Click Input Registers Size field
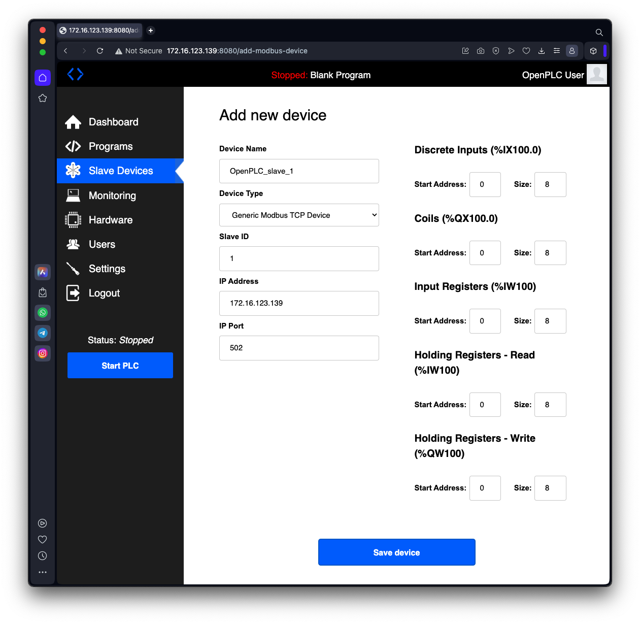The width and height of the screenshot is (640, 624). click(550, 321)
